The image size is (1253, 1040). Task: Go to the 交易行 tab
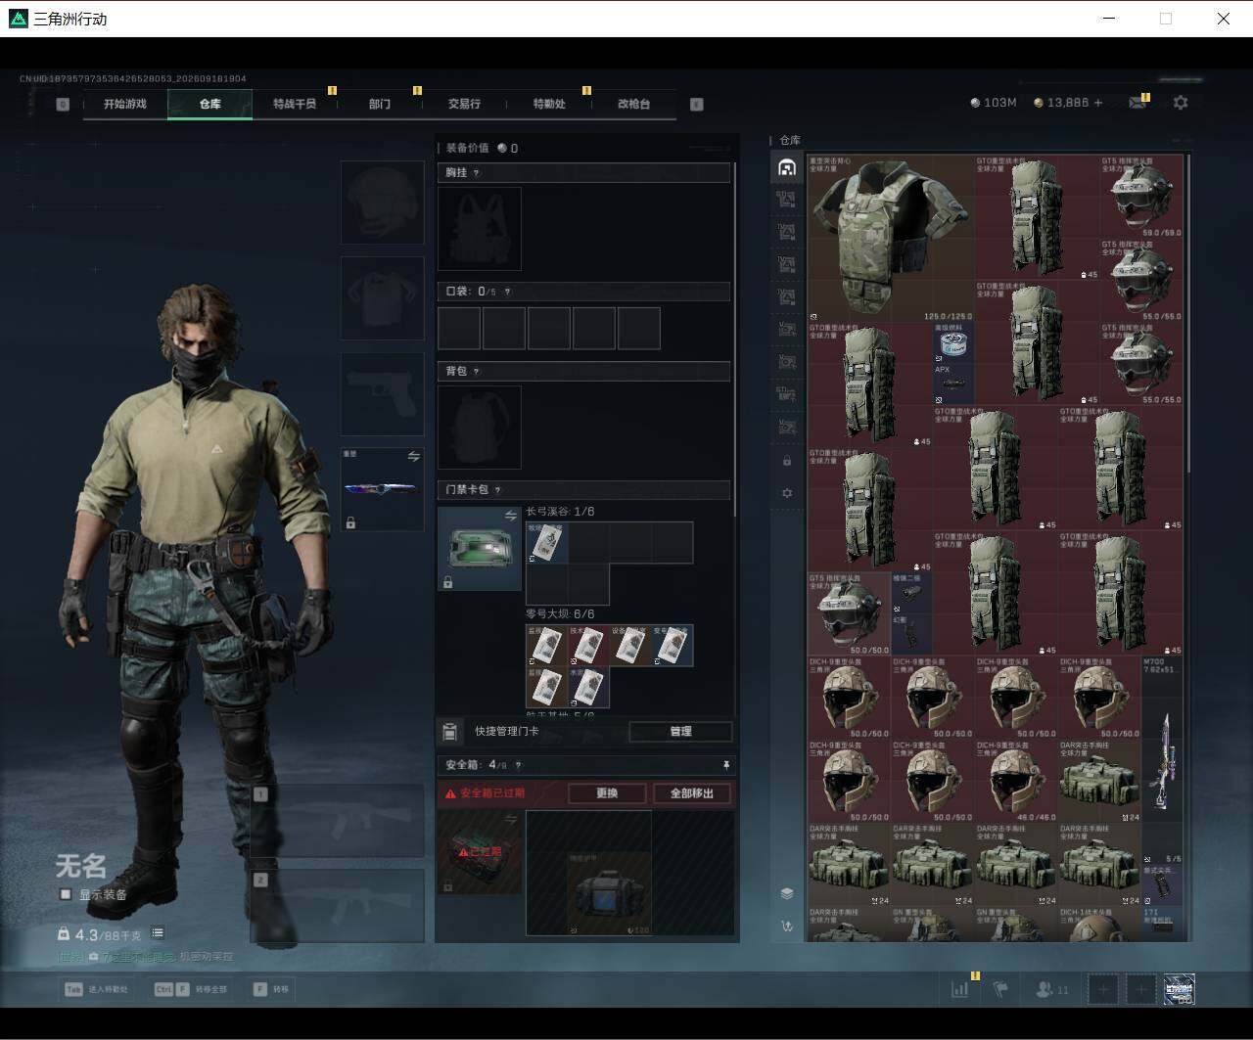(x=464, y=104)
